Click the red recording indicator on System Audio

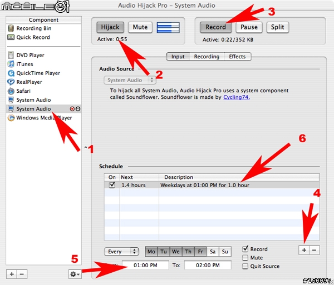pyautogui.click(x=72, y=109)
